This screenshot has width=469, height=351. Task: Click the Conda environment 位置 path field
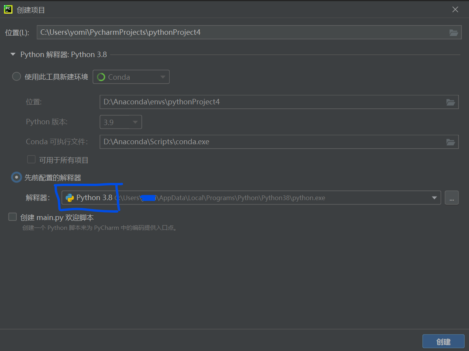click(x=235, y=102)
